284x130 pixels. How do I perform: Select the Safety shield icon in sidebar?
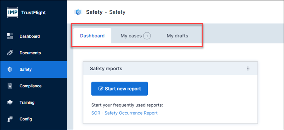(10, 70)
